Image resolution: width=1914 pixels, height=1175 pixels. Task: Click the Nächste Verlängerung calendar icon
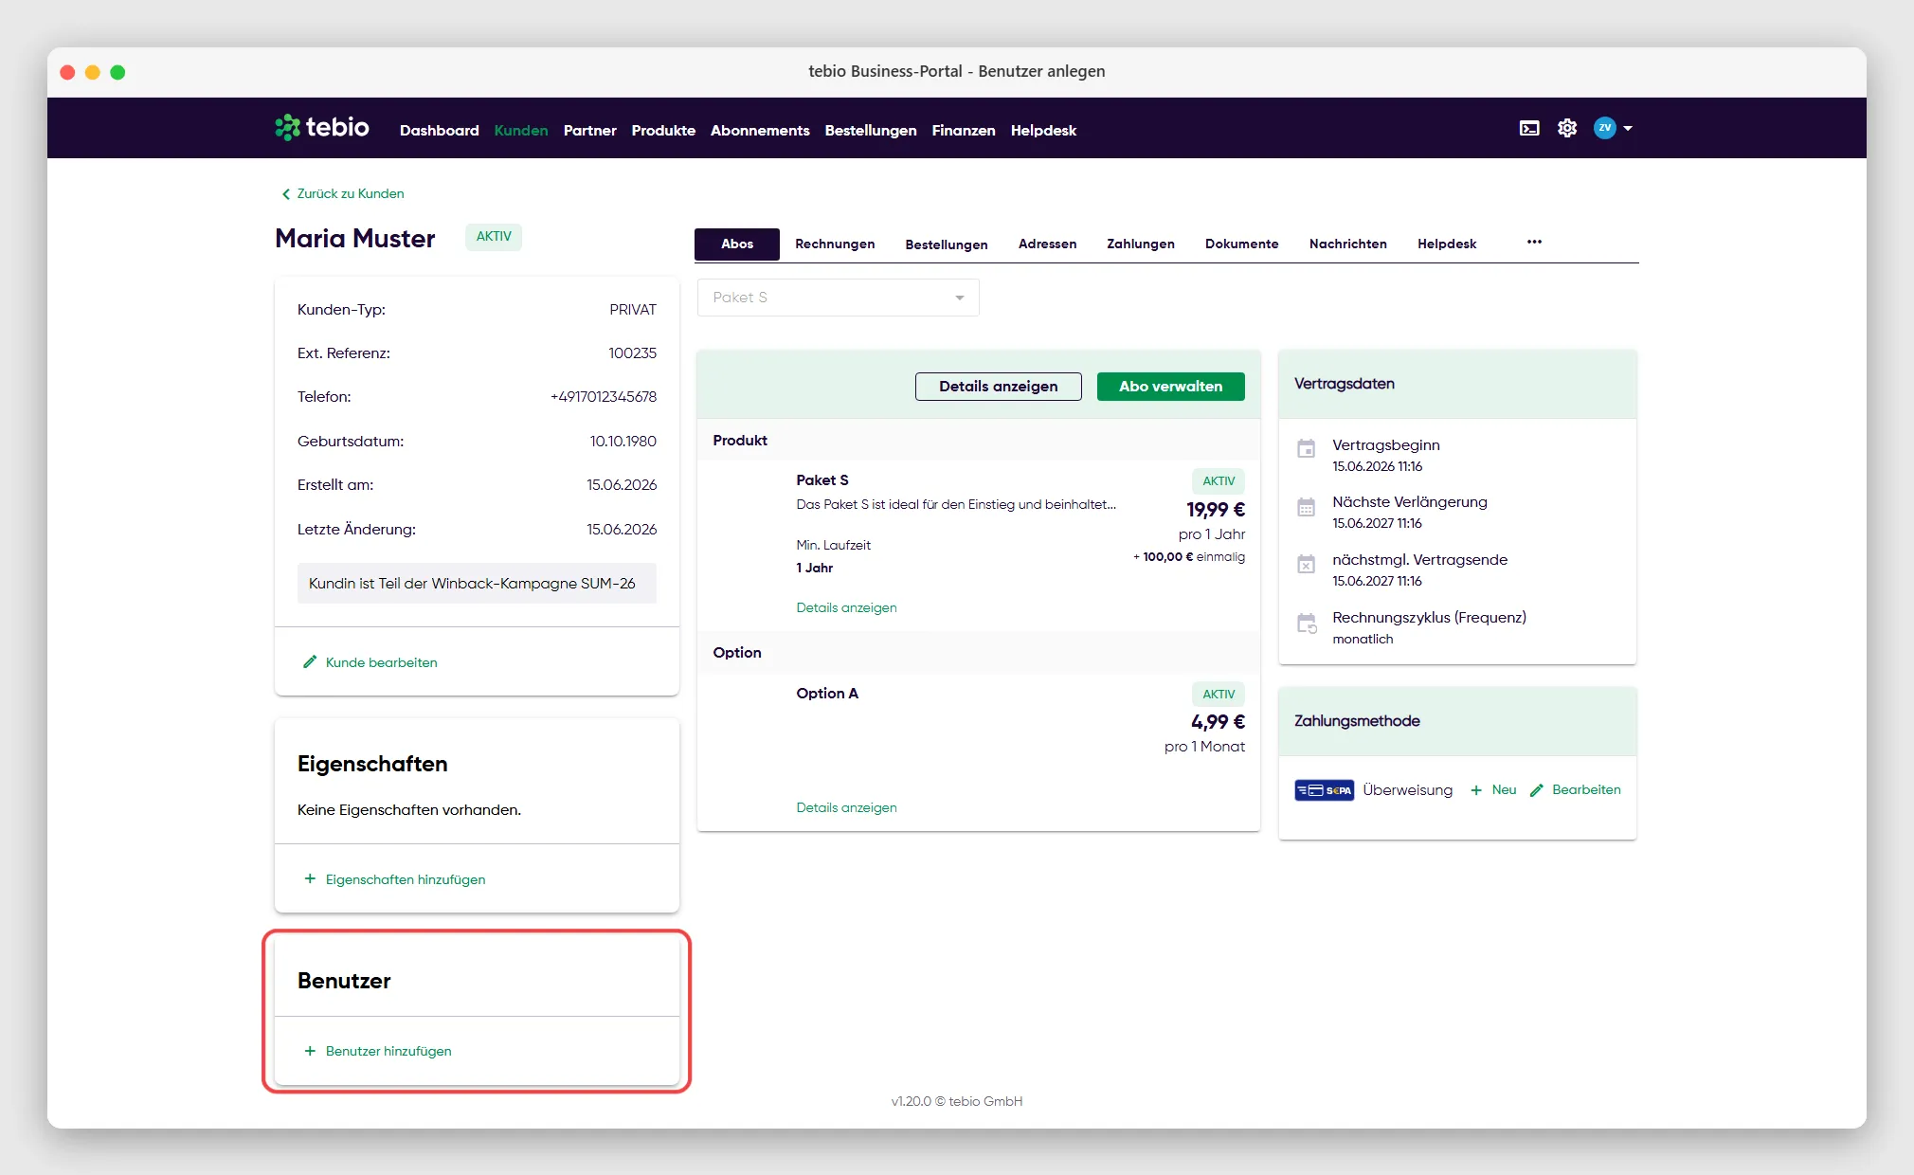click(1306, 507)
